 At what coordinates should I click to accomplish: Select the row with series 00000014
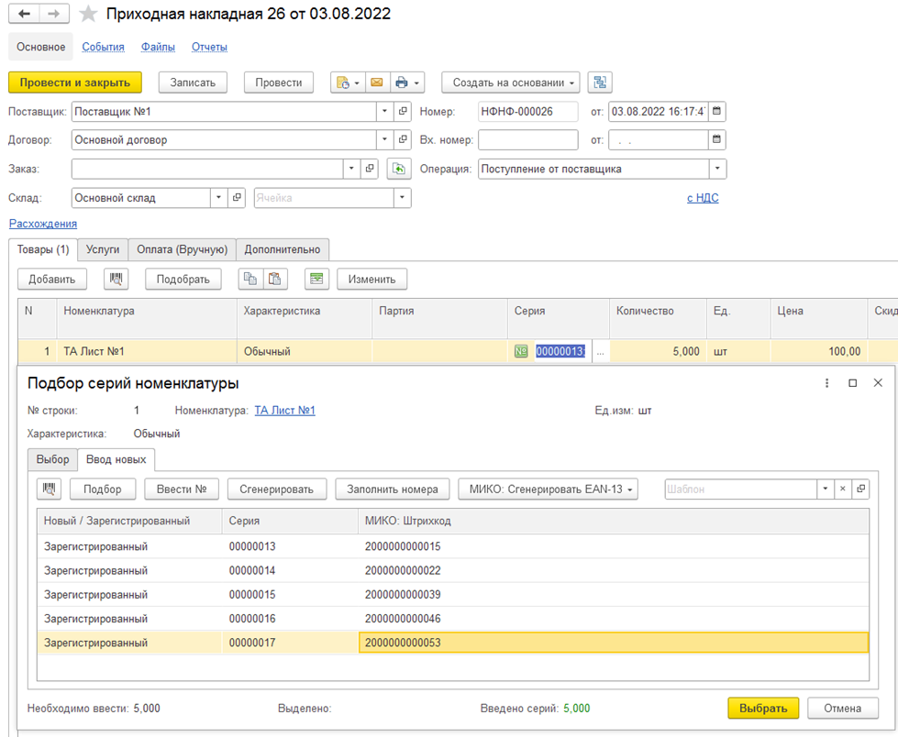click(453, 570)
